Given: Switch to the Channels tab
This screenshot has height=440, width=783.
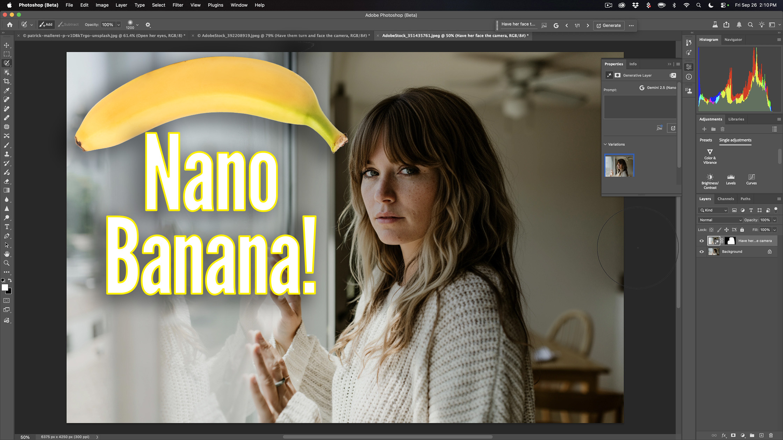Looking at the screenshot, I should pos(726,199).
